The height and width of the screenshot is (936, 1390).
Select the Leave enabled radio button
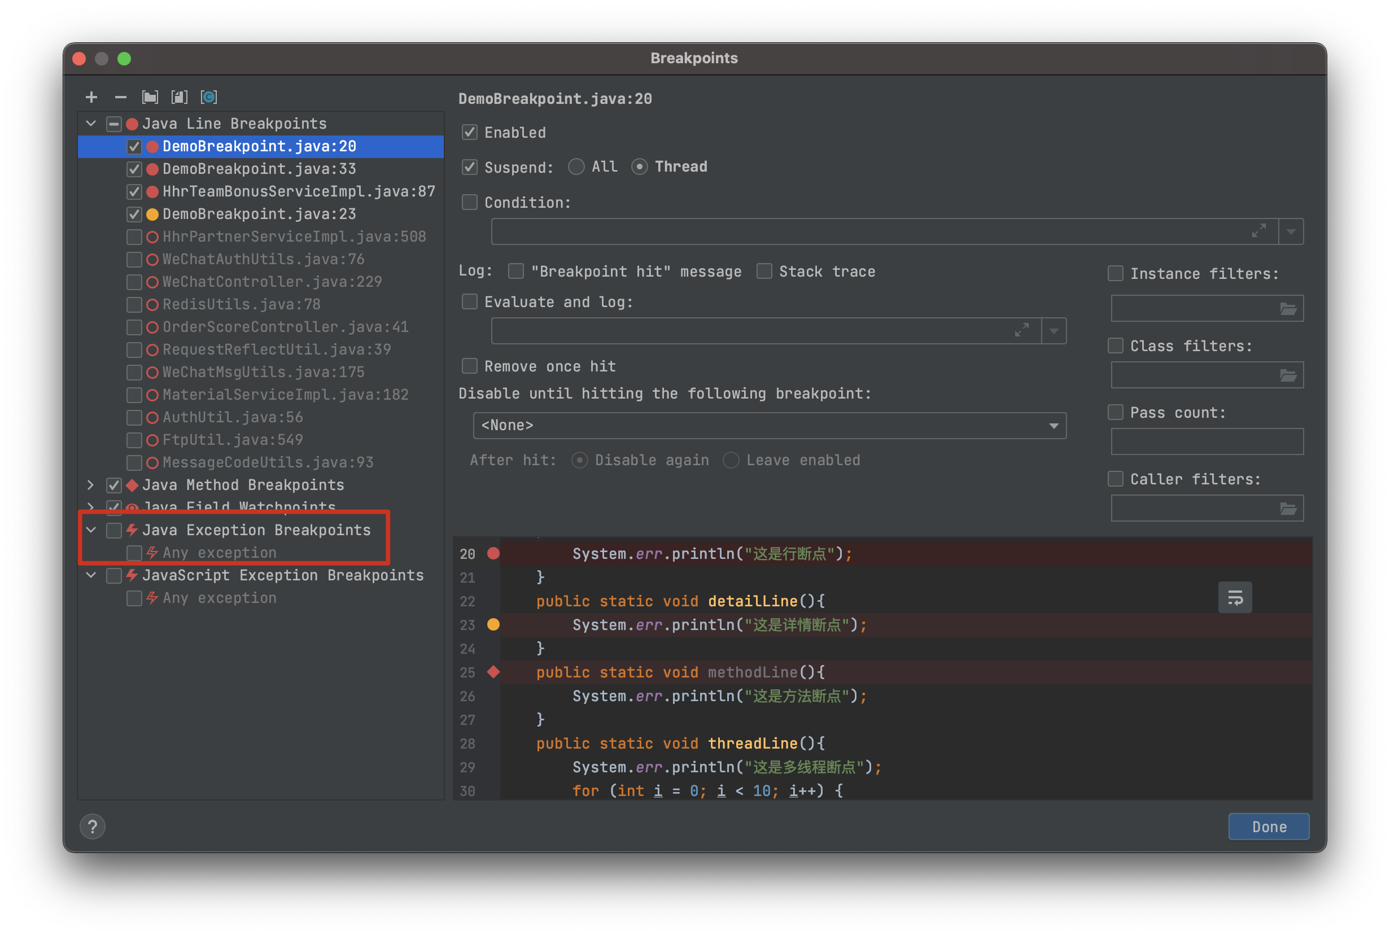click(731, 460)
